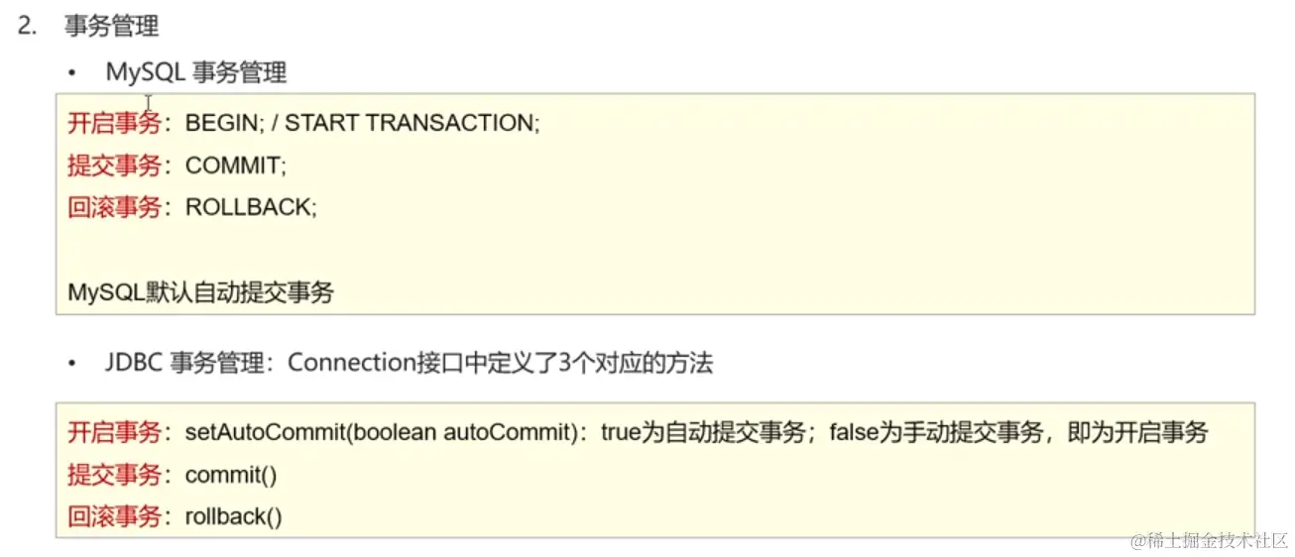The image size is (1295, 557).
Task: Click the 事务管理 section heading
Action: tap(112, 26)
